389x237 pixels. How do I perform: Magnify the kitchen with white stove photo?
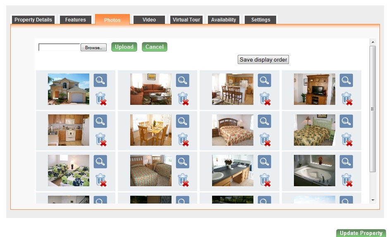pos(100,121)
